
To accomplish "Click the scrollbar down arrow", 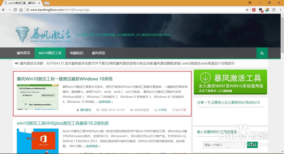I will pyautogui.click(x=282, y=152).
